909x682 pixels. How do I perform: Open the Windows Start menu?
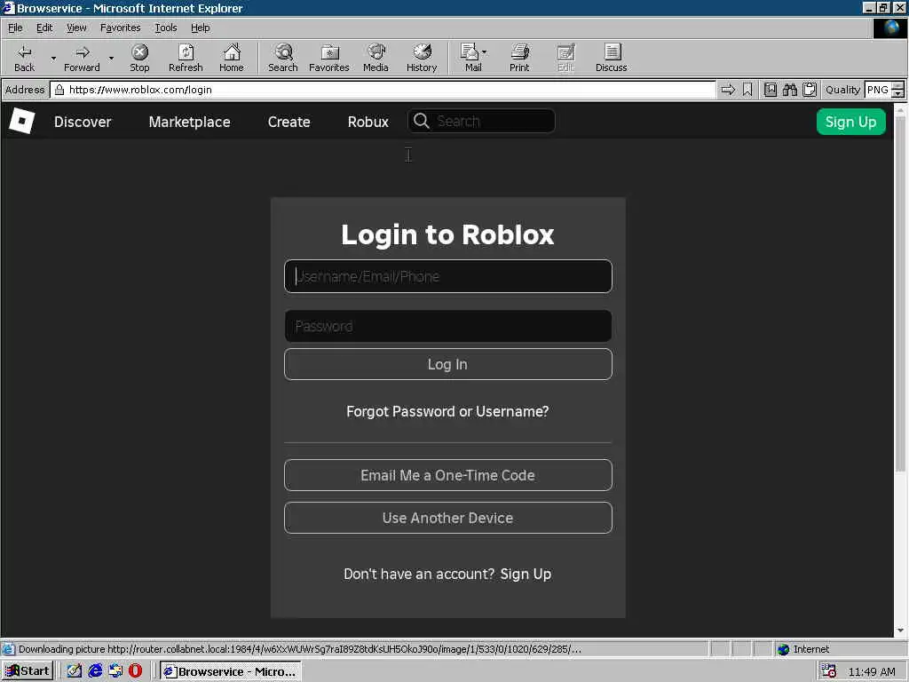pyautogui.click(x=28, y=671)
